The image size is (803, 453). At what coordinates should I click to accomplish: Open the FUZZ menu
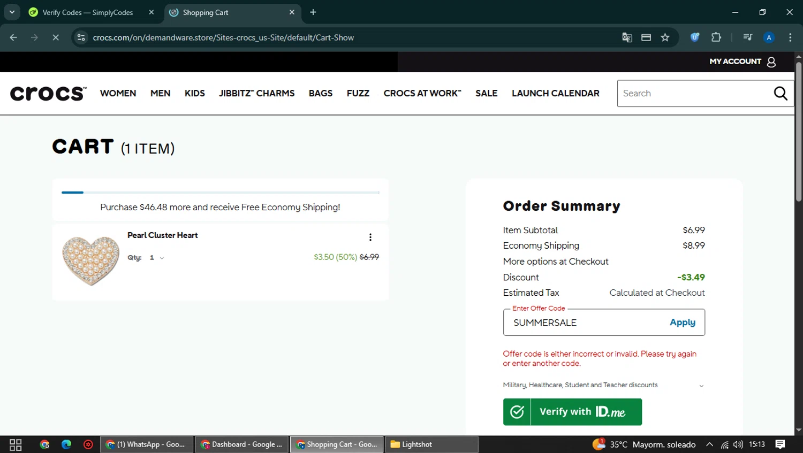tap(358, 94)
